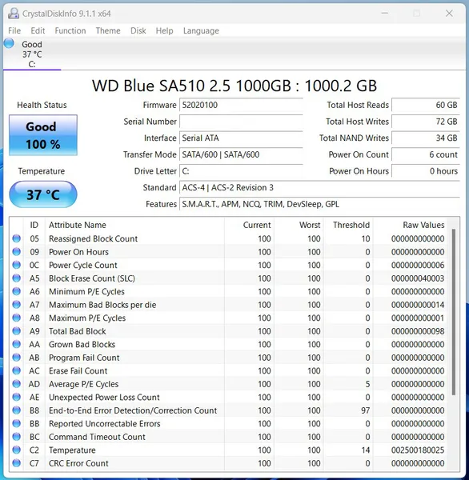Click the Total Host Writes value 72 GB

pyautogui.click(x=426, y=122)
